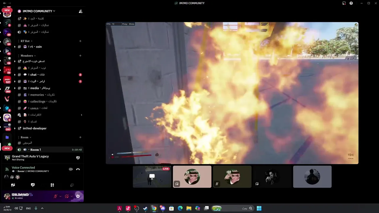Image resolution: width=379 pixels, height=213 pixels.
Task: Open Google Chrome from the taskbar
Action: (154, 208)
